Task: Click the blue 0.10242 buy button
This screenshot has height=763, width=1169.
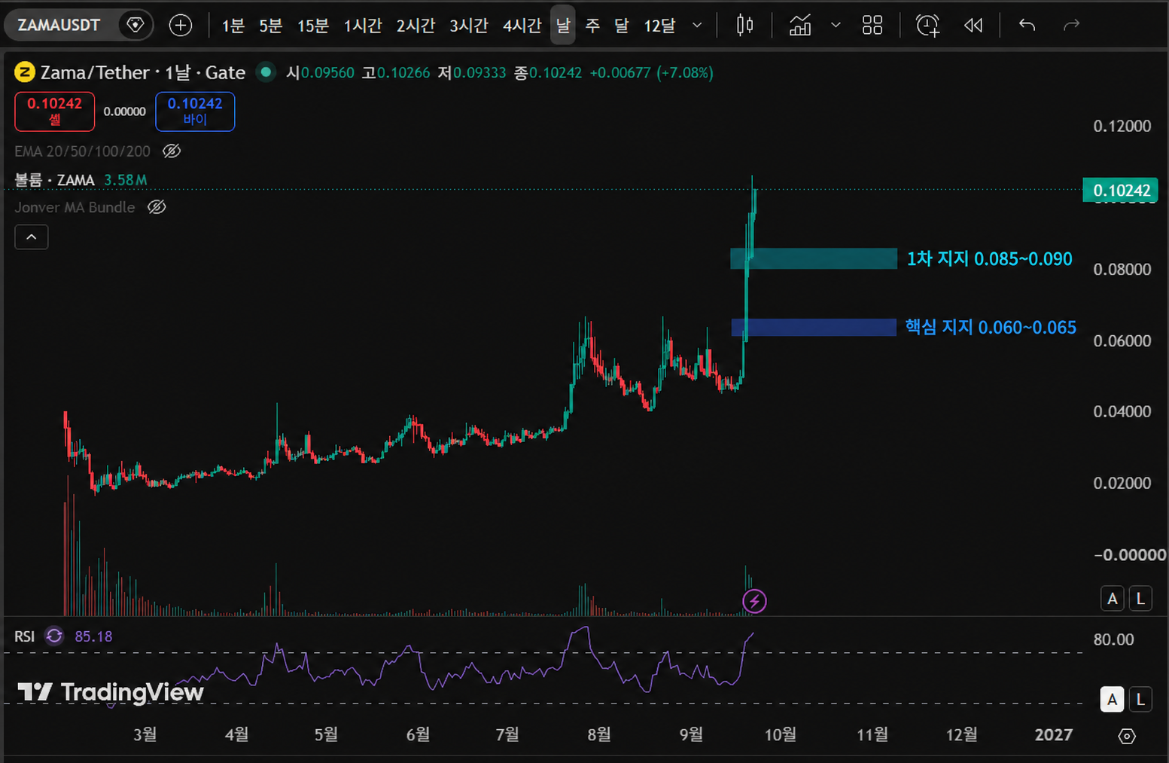Action: [195, 111]
